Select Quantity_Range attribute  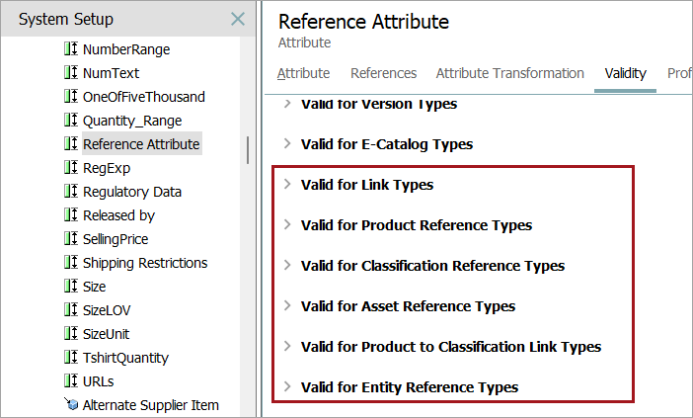pos(132,121)
